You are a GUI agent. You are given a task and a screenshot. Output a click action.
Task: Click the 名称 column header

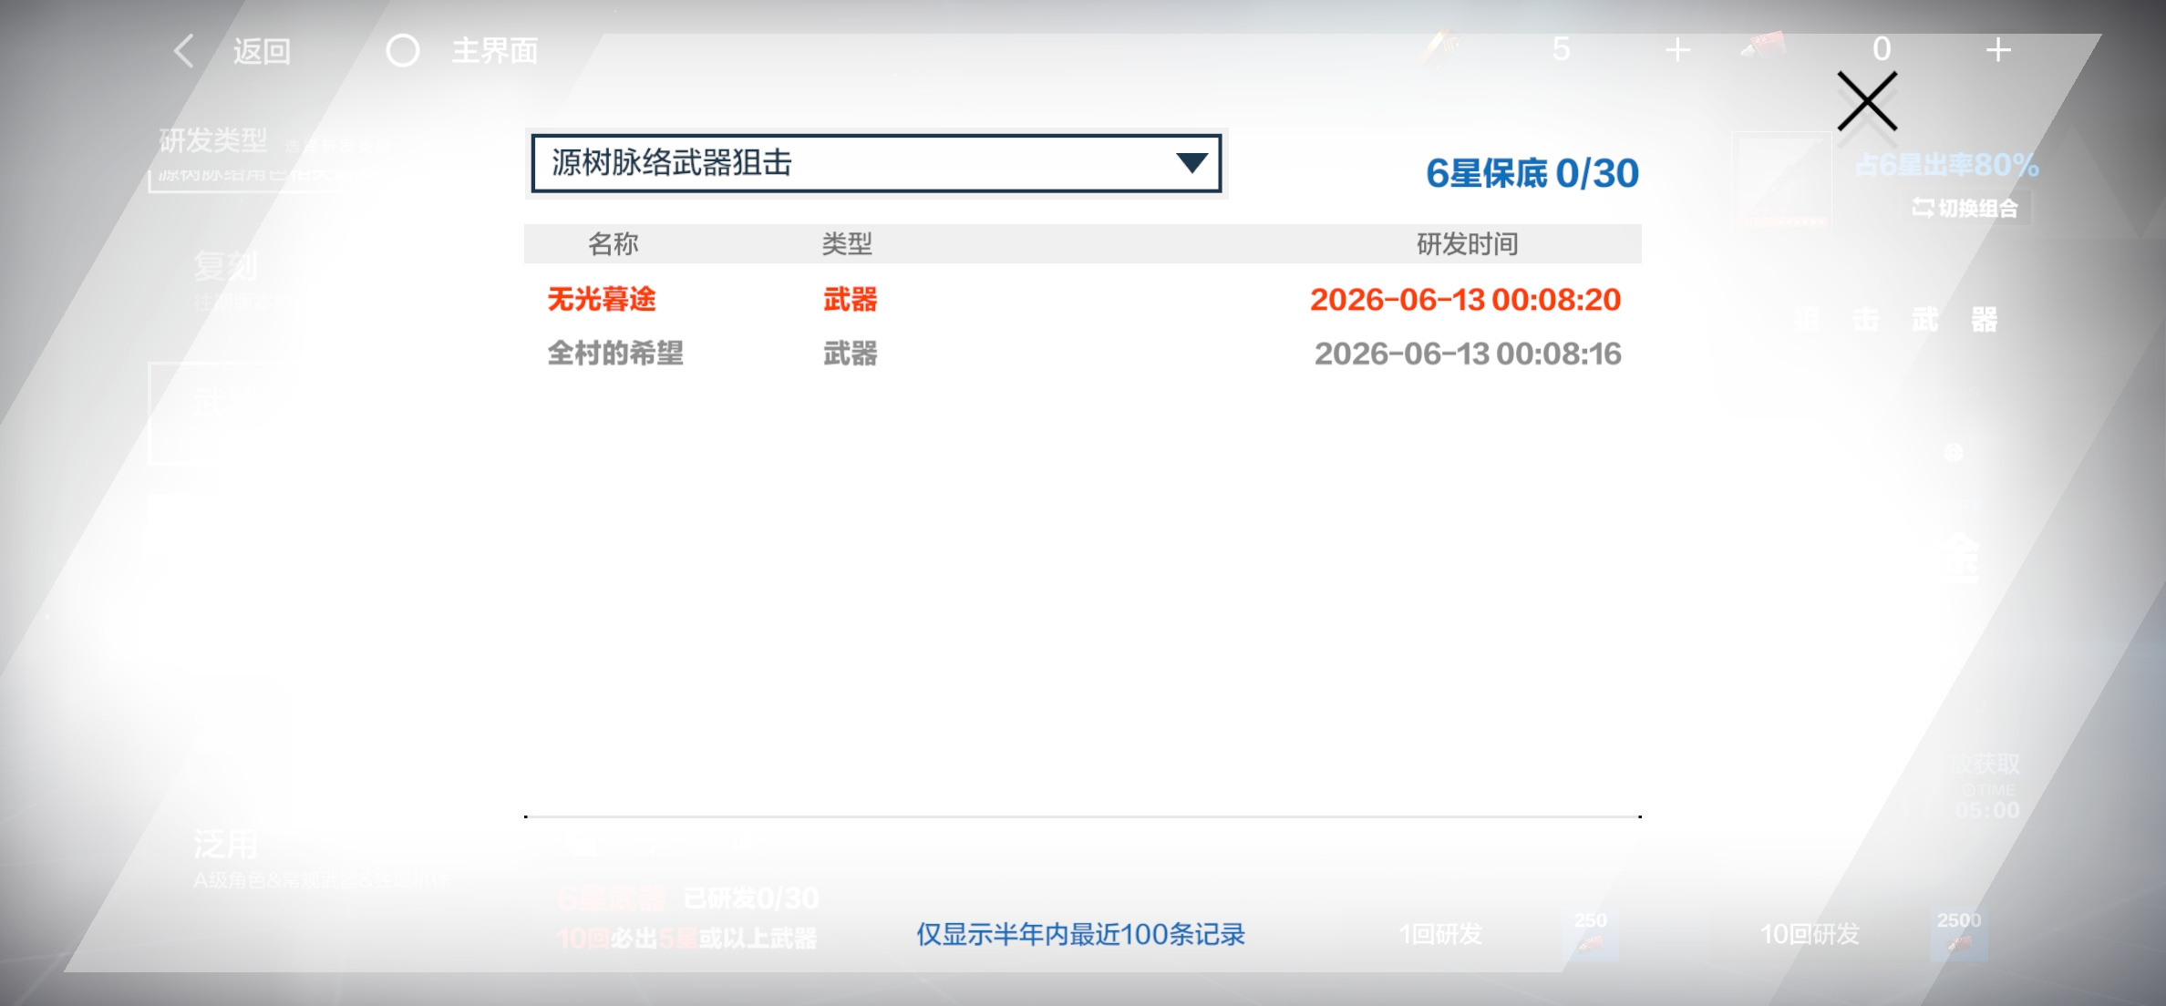click(613, 244)
